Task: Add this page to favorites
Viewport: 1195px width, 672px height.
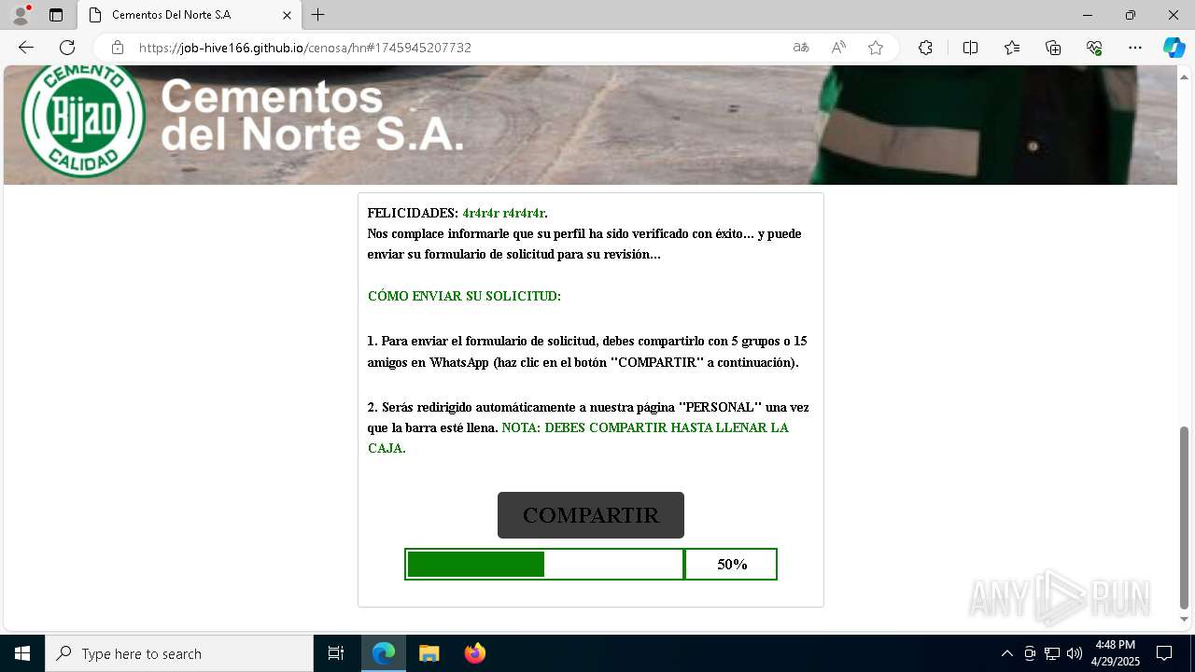Action: point(876,48)
